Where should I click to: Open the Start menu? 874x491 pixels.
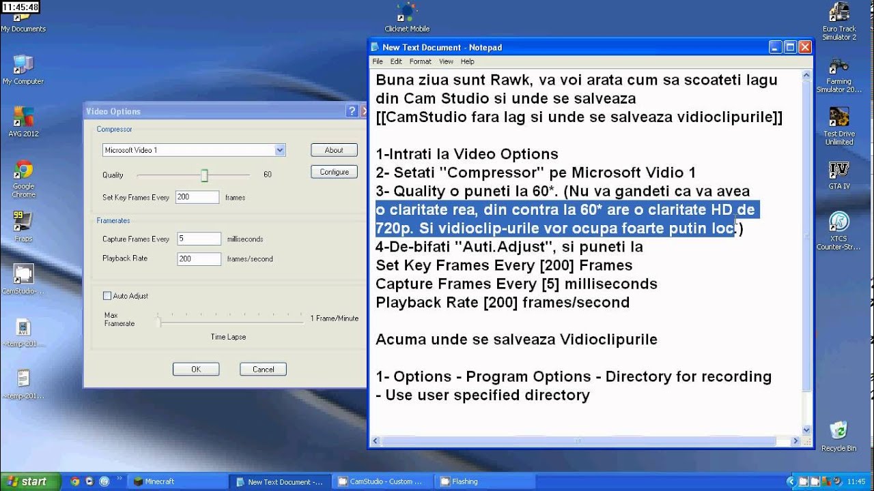click(30, 481)
